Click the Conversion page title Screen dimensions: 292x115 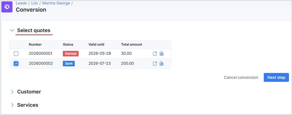coord(31,10)
